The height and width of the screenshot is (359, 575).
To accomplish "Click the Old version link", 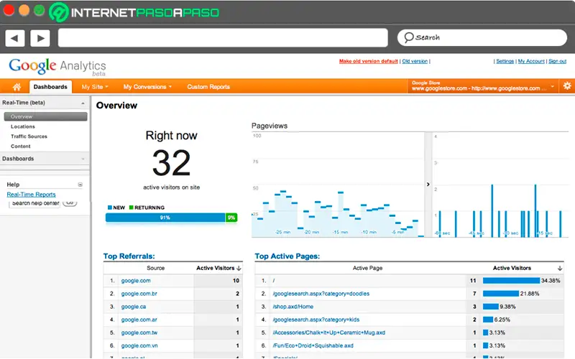I will 415,61.
